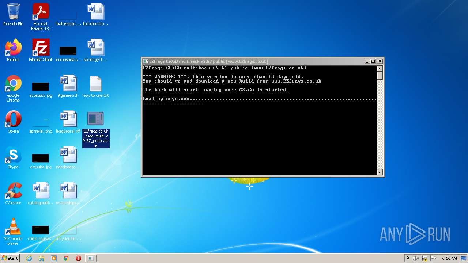Viewport: 468px width, 263px height.
Task: Click the Show desktop button
Action: 464,258
